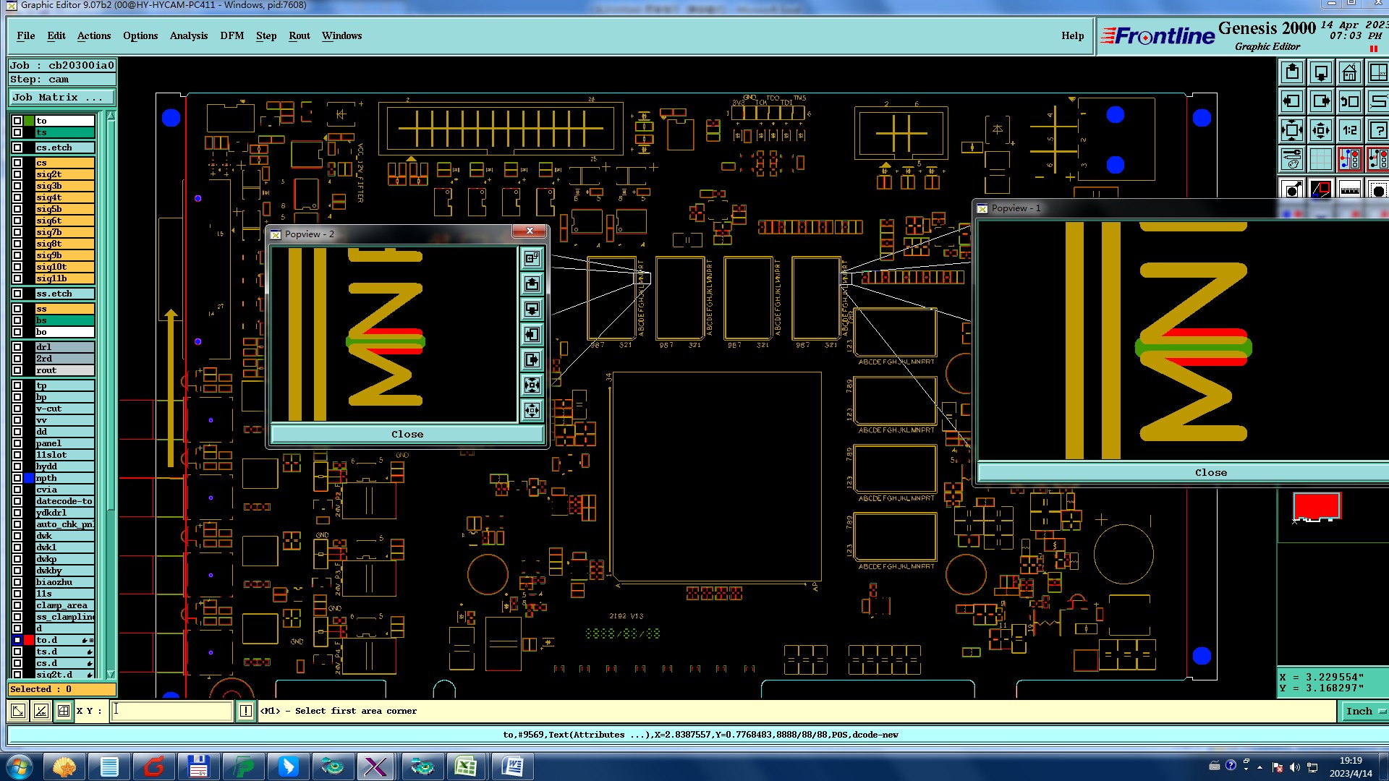The height and width of the screenshot is (781, 1389).
Task: Click the 1:2 zoom scale icon
Action: pyautogui.click(x=1350, y=131)
